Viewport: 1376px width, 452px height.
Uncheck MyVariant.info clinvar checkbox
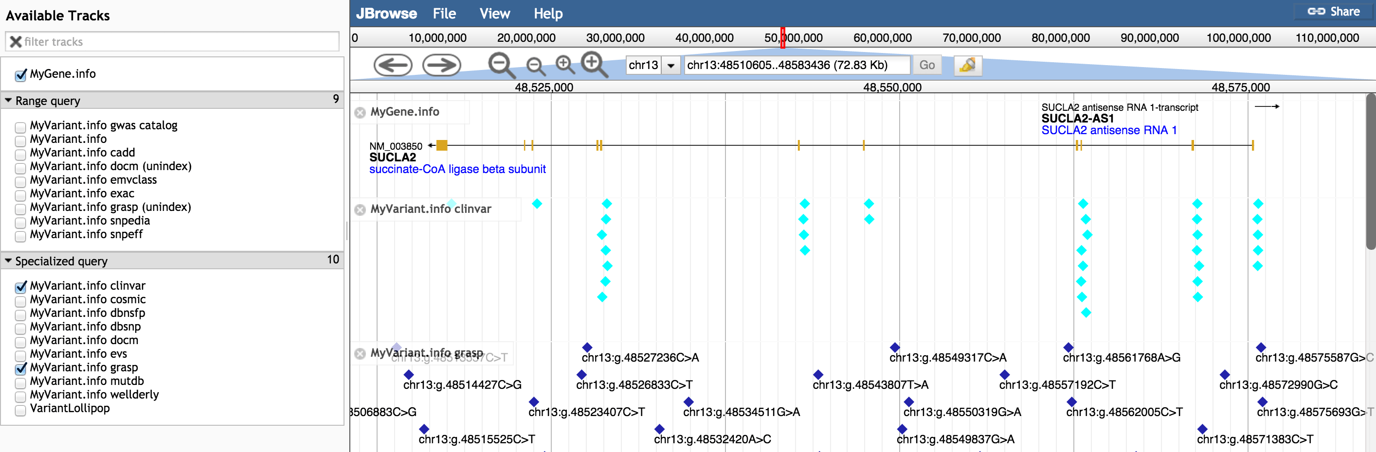click(x=21, y=287)
